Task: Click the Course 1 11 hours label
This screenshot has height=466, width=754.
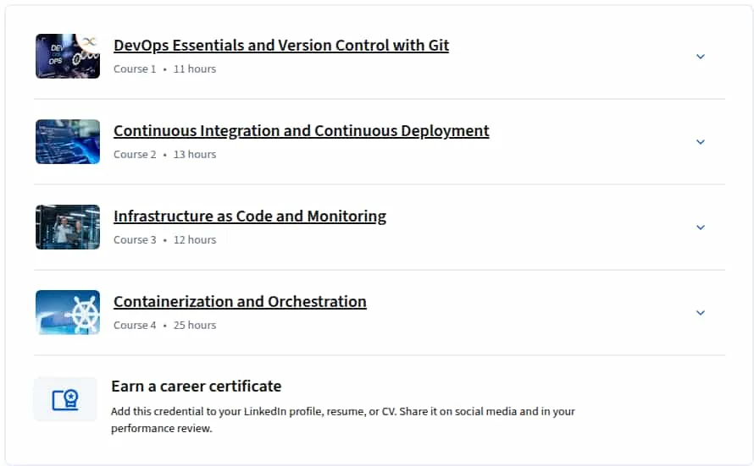Action: pos(165,69)
